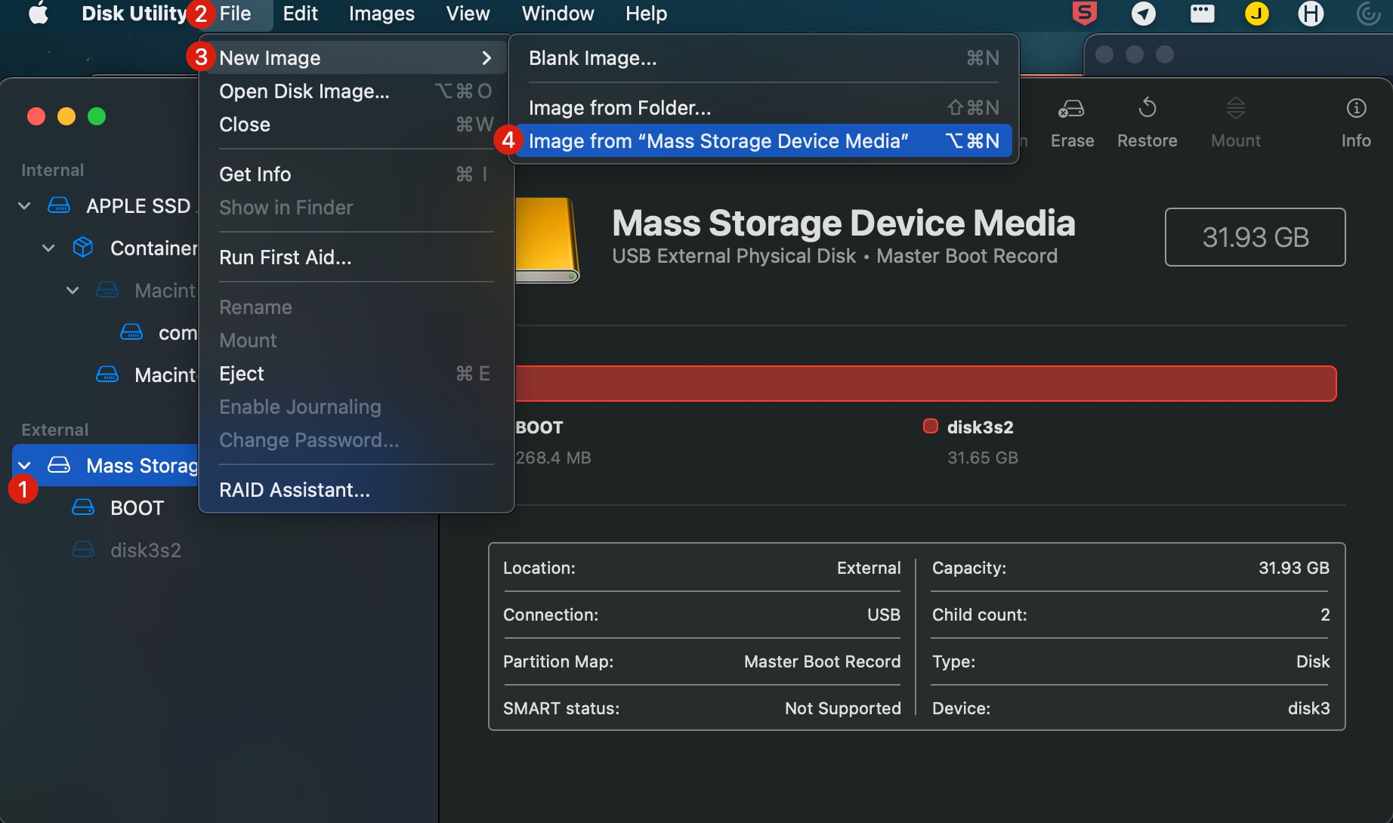Click the BOOT volume disk icon
The height and width of the screenshot is (823, 1393).
(x=83, y=507)
